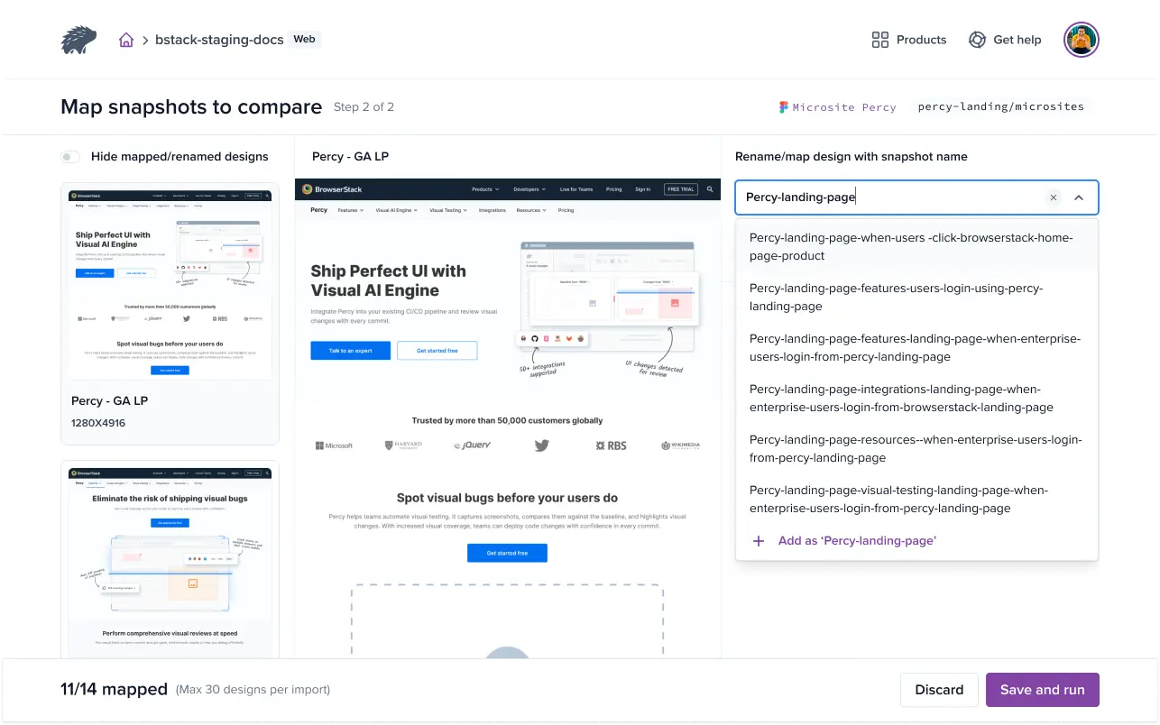1160x725 pixels.
Task: Click the Figma icon beside Microsite Percy
Action: 784,106
